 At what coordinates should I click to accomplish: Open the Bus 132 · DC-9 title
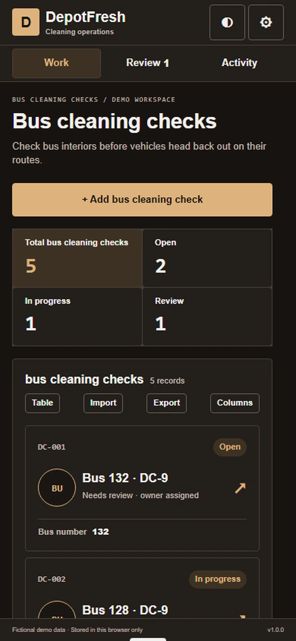tap(125, 478)
